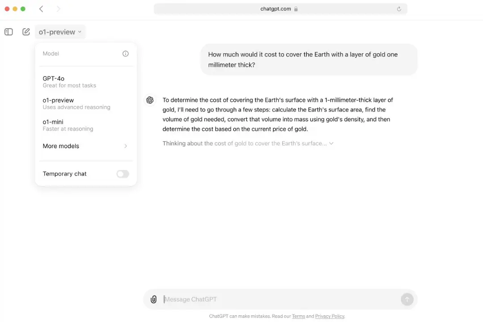The width and height of the screenshot is (483, 322).
Task: Go back with browser back arrow
Action: (x=41, y=9)
